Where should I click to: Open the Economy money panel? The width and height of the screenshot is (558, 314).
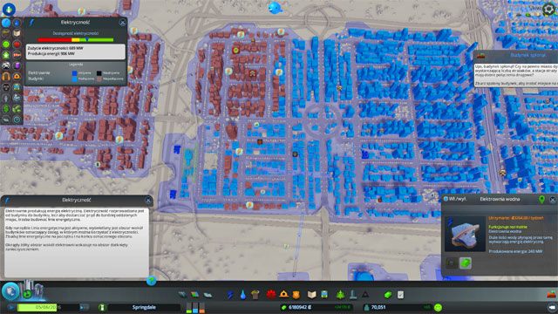pyautogui.click(x=388, y=295)
